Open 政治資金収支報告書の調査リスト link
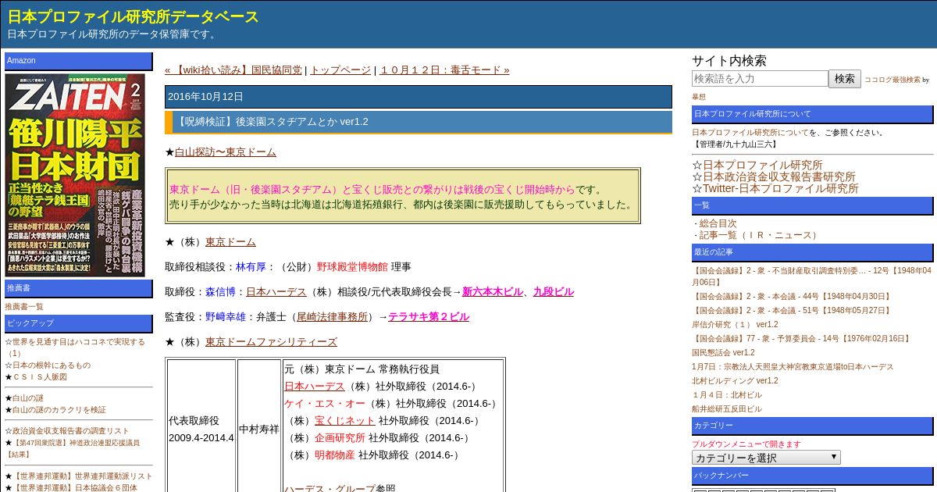 tap(71, 430)
